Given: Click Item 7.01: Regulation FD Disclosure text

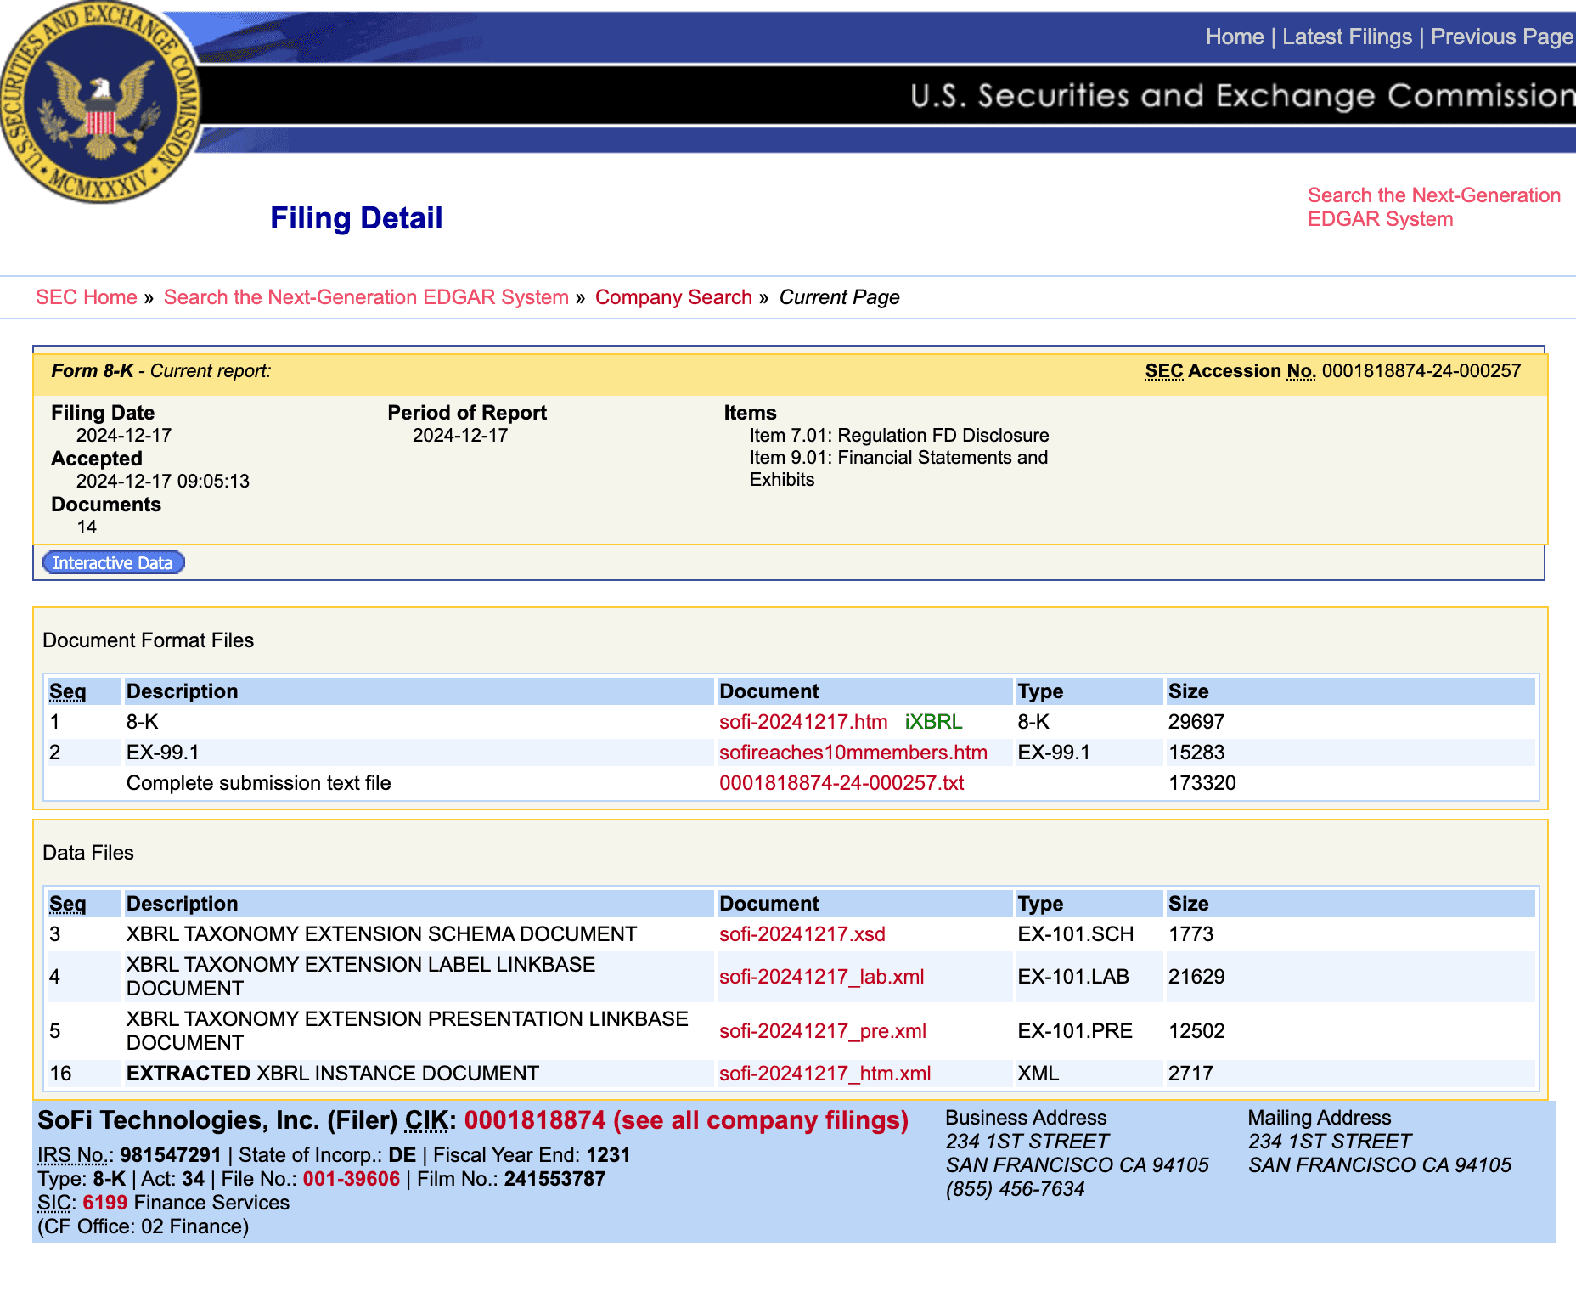Looking at the screenshot, I should [x=899, y=436].
